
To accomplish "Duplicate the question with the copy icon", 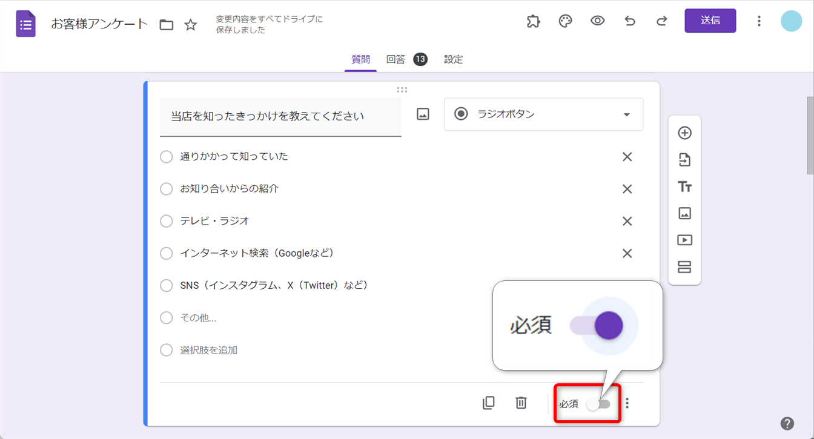I will [x=488, y=403].
